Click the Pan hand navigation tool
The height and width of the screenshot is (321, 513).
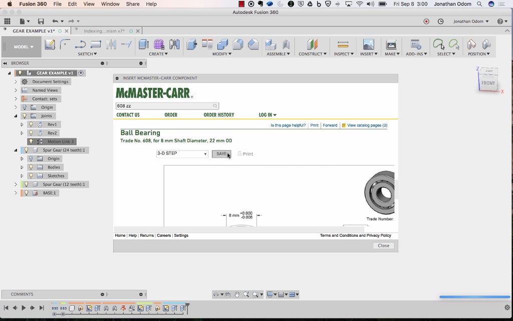point(237,294)
